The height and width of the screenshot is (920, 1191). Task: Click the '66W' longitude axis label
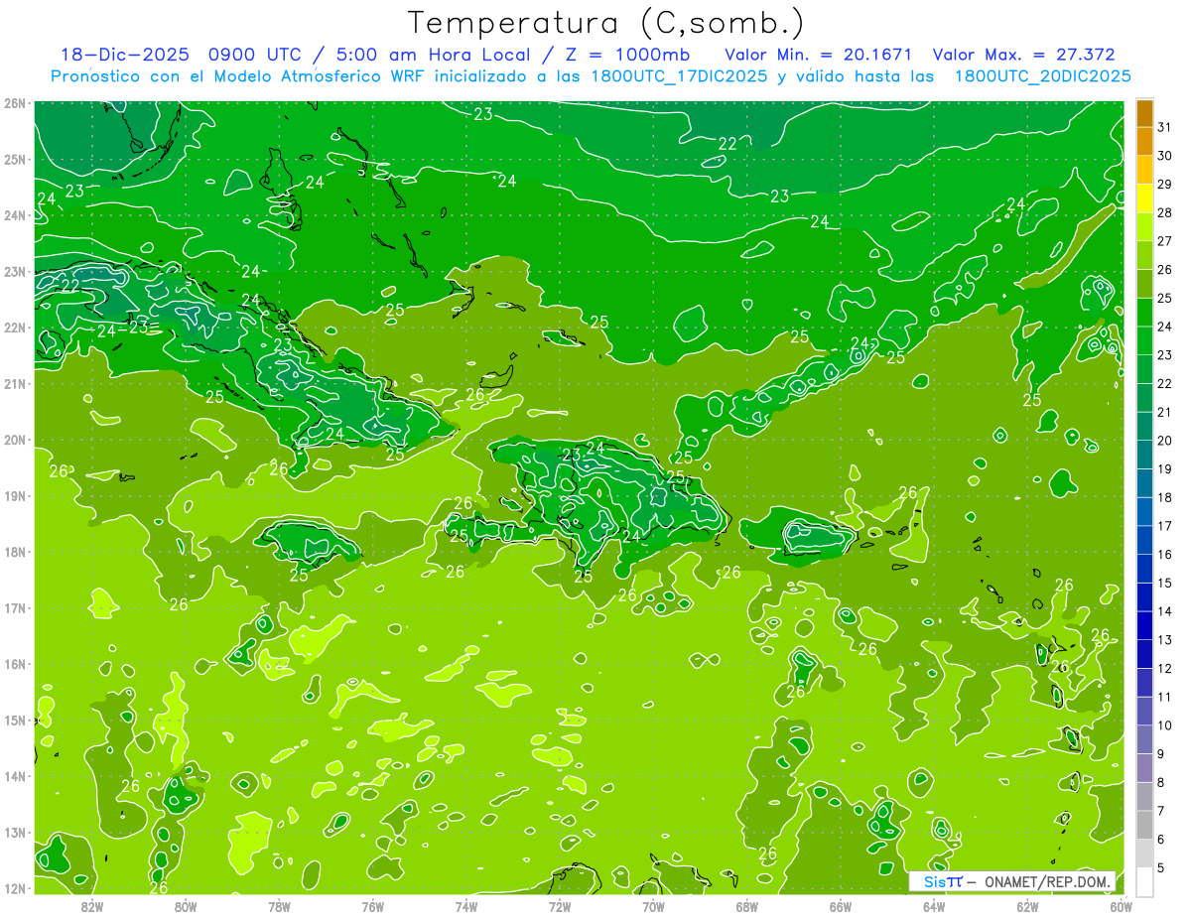tap(841, 906)
